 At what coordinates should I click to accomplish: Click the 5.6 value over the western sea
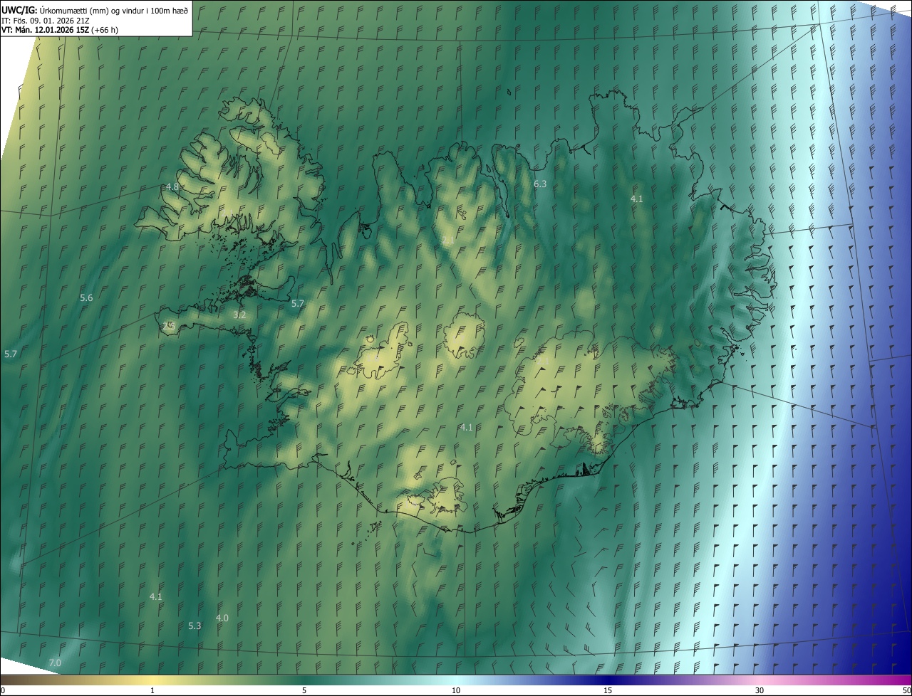[x=86, y=297]
